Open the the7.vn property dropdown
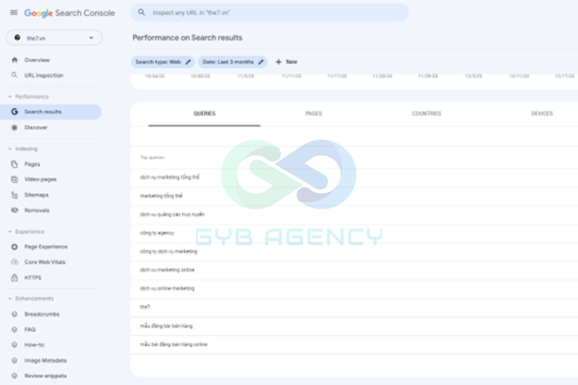This screenshot has height=385, width=578. [x=54, y=38]
